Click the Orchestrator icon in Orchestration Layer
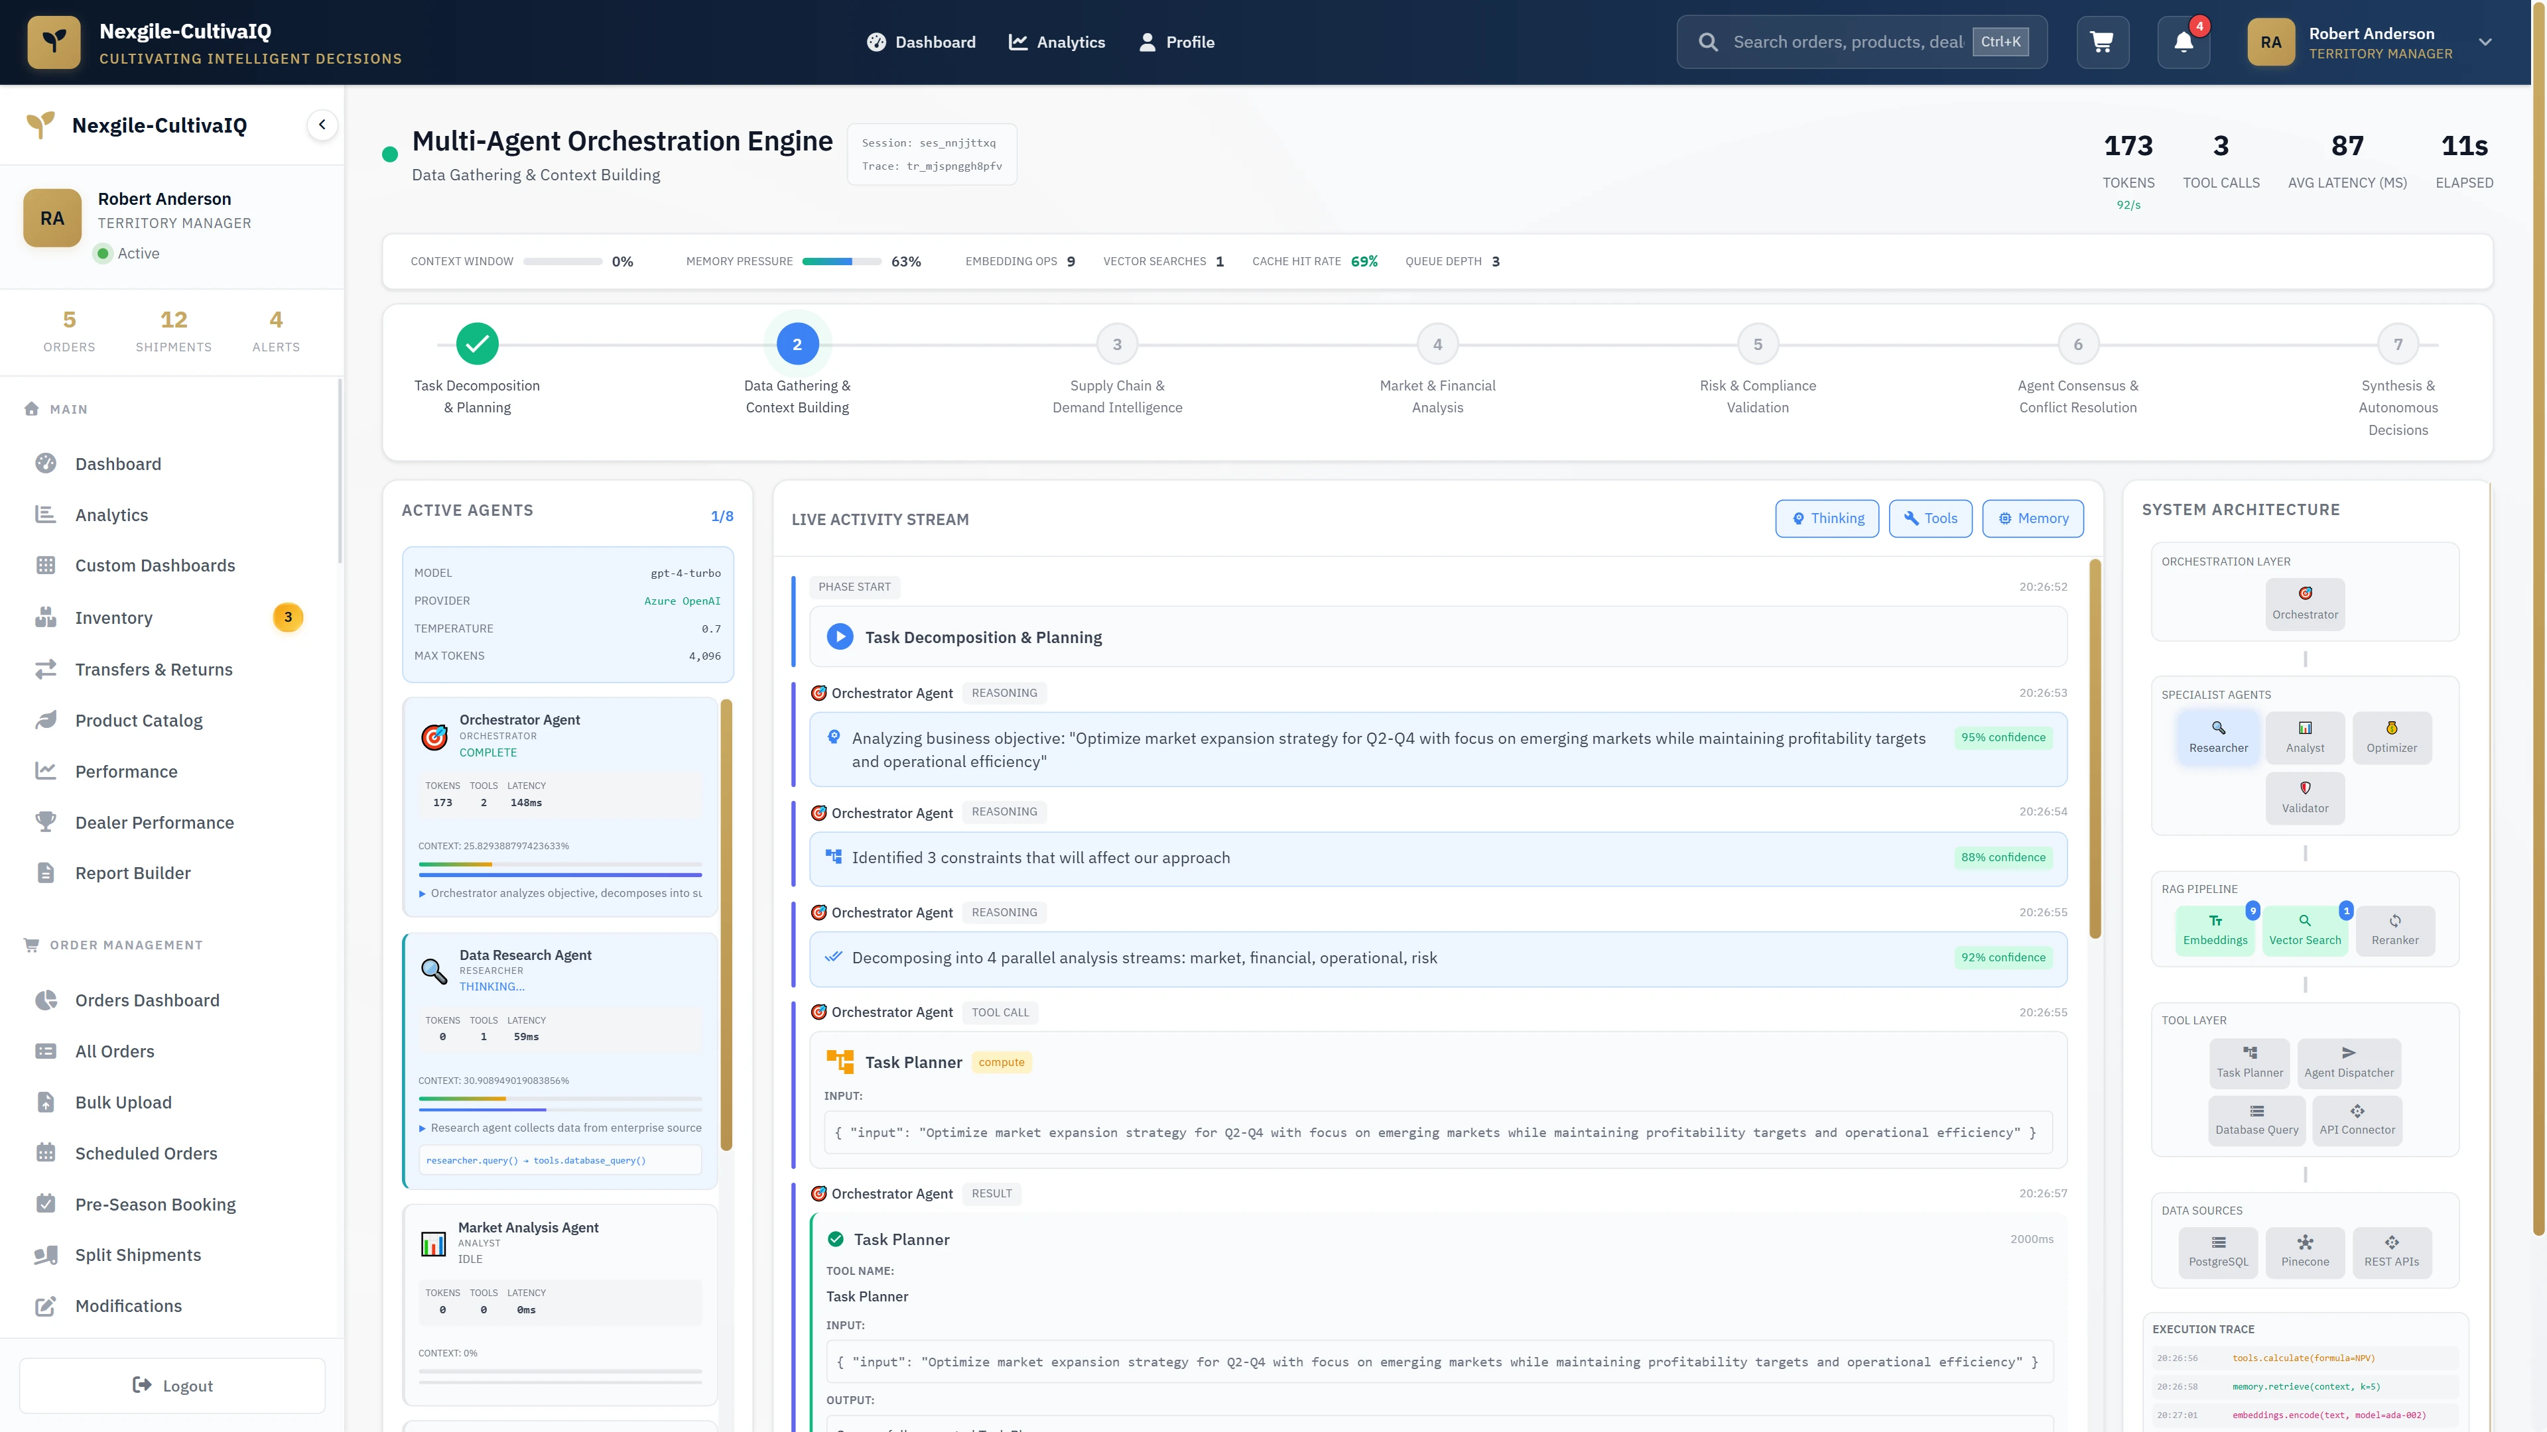 pyautogui.click(x=2305, y=604)
